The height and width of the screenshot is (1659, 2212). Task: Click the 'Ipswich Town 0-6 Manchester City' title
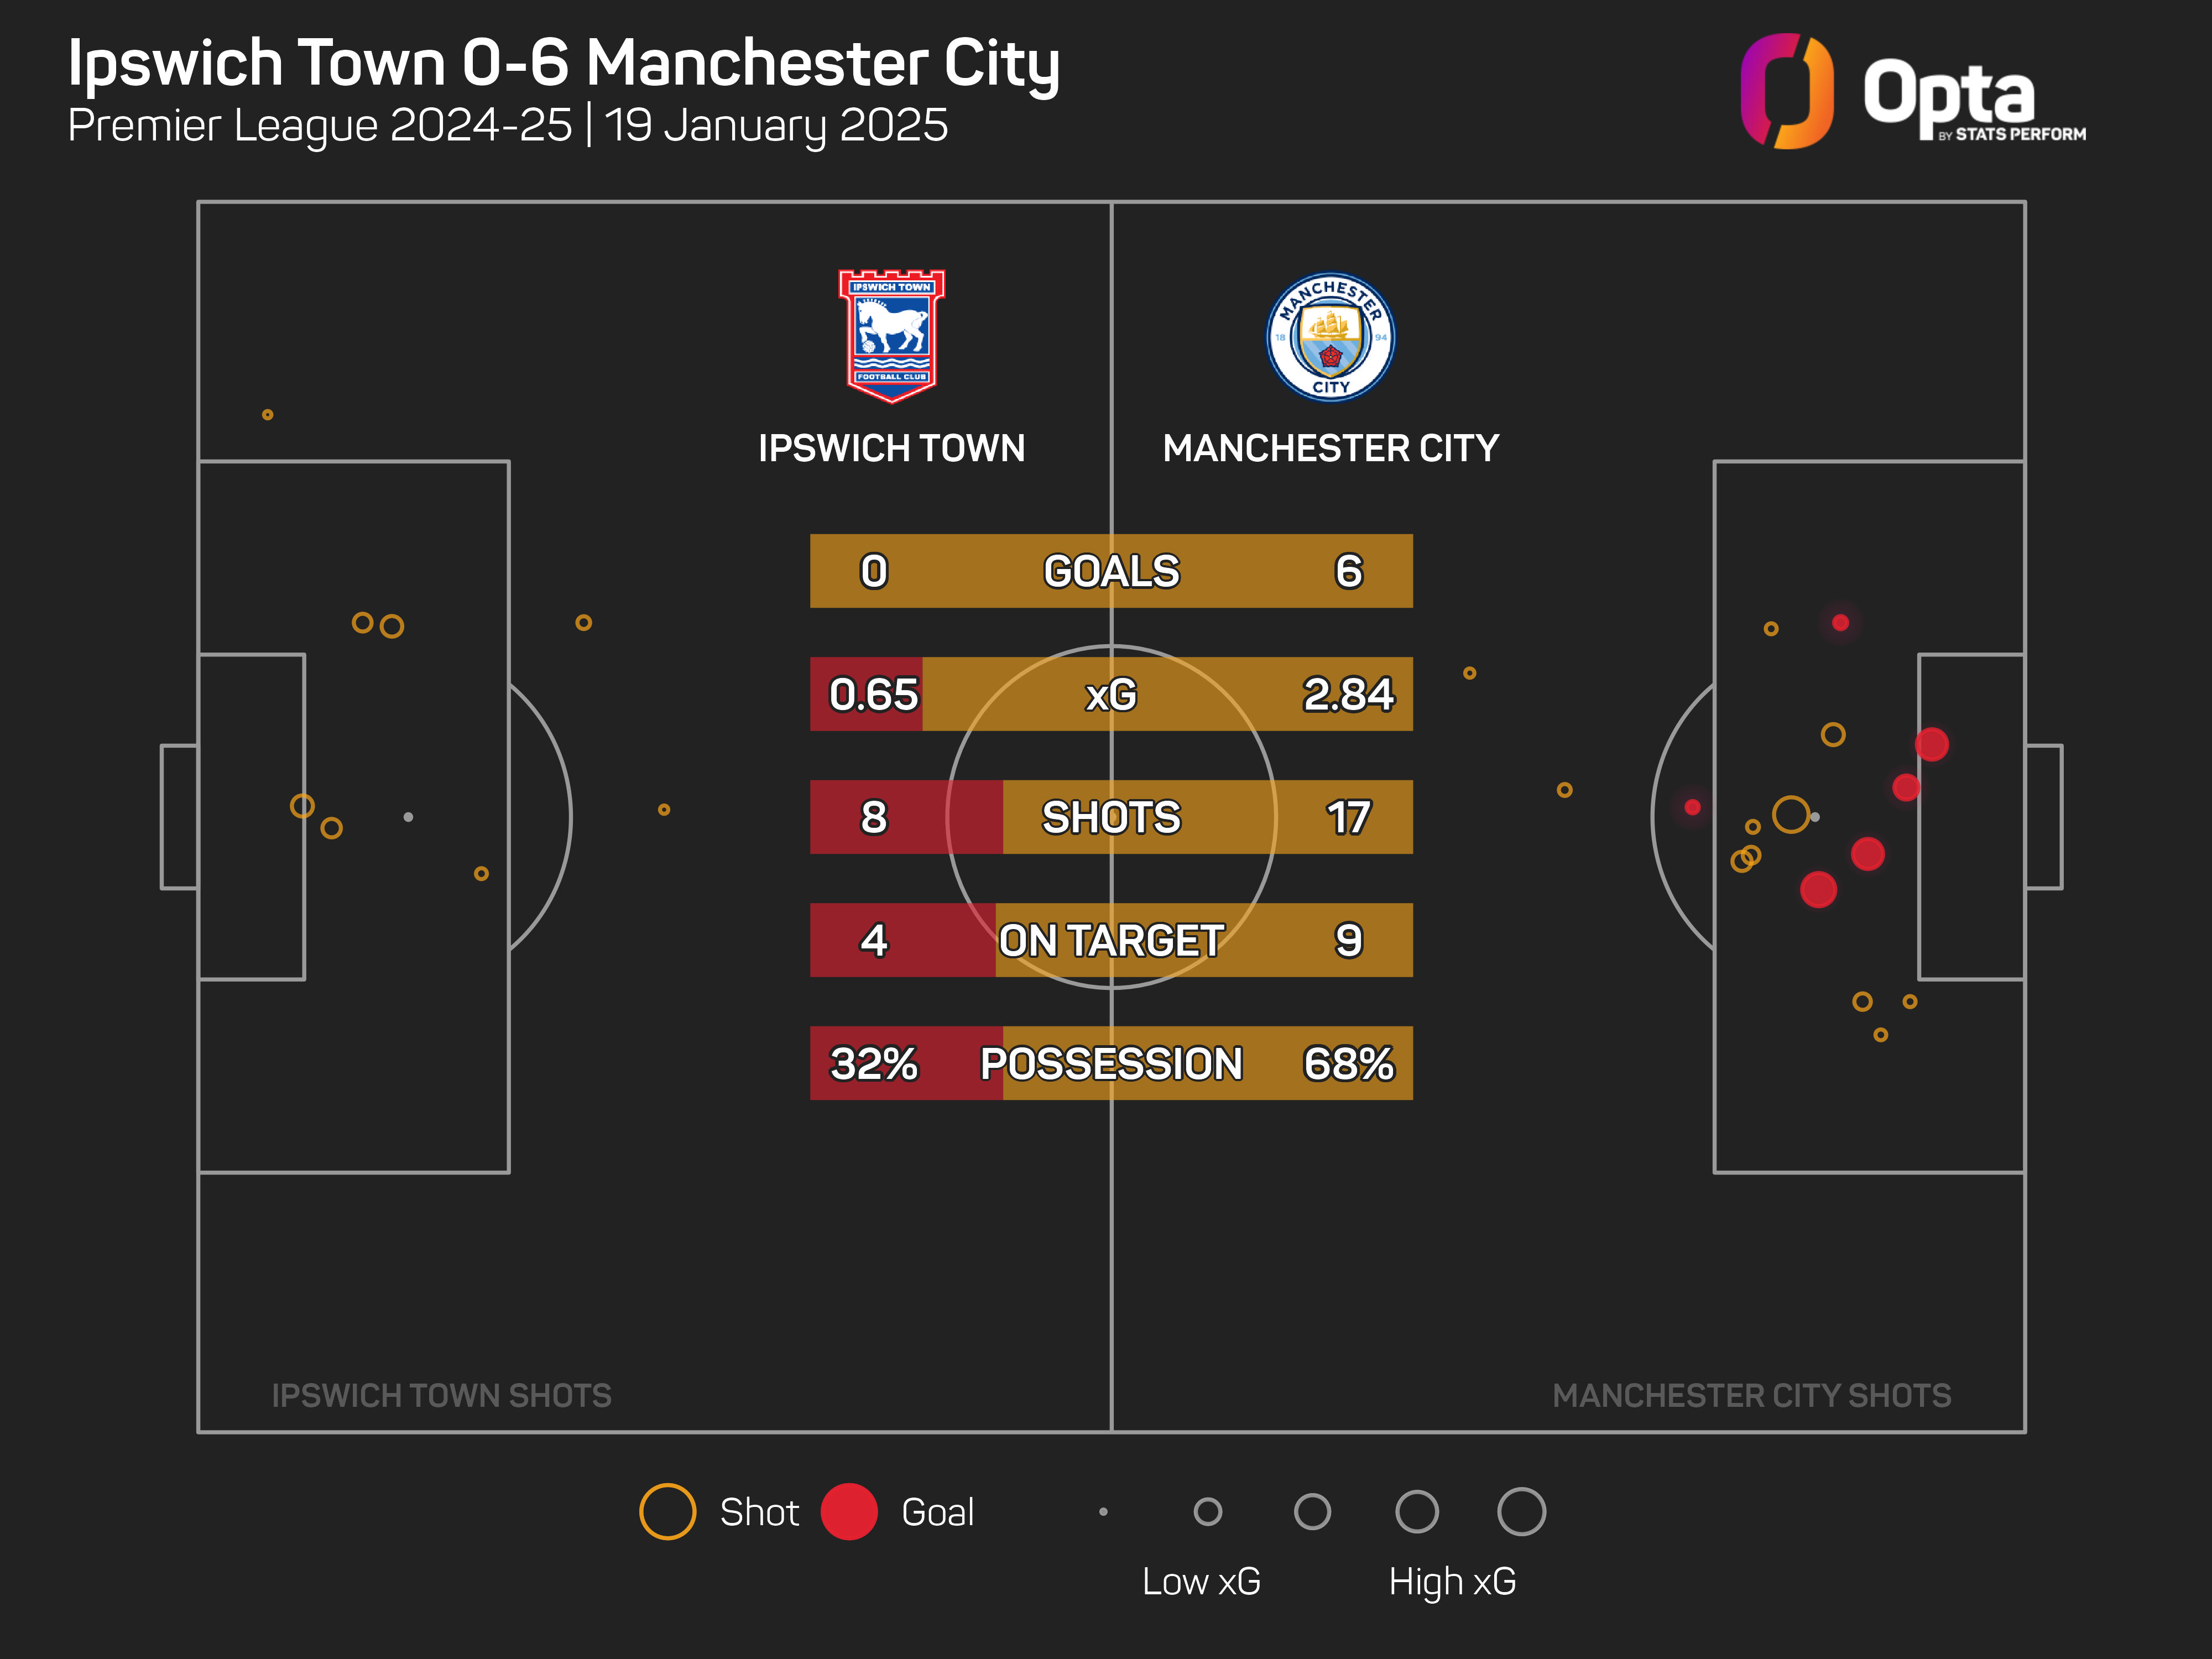[x=563, y=63]
